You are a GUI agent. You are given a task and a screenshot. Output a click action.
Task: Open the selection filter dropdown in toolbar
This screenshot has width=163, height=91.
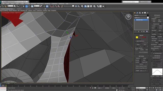pyautogui.click(x=10, y=6)
